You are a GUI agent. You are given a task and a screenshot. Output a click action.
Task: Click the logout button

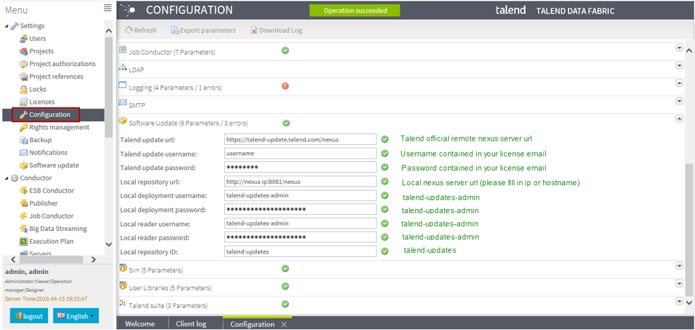coord(29,316)
